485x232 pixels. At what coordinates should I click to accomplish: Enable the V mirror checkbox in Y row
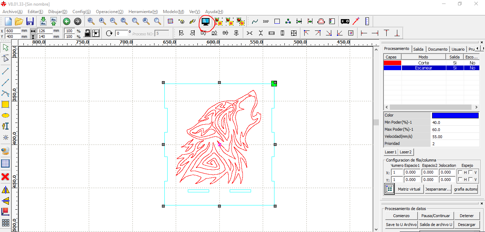coord(471,180)
